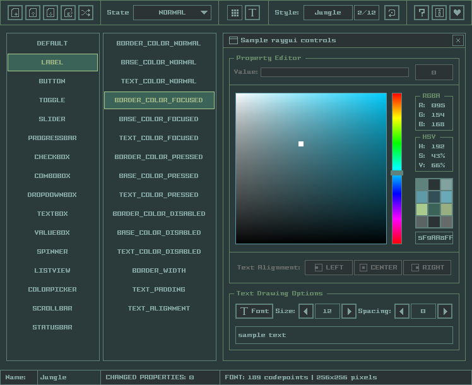Open the about info icon

(x=439, y=12)
